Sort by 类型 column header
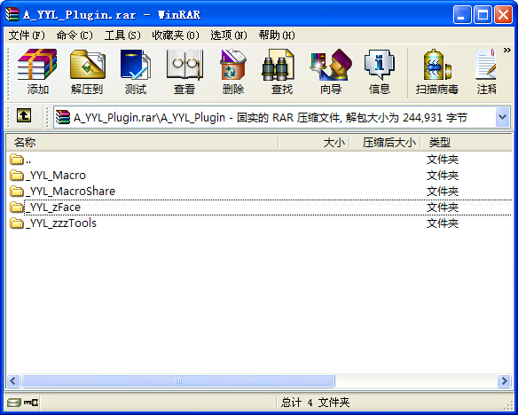Screen dimensions: 518x415 (x=466, y=143)
